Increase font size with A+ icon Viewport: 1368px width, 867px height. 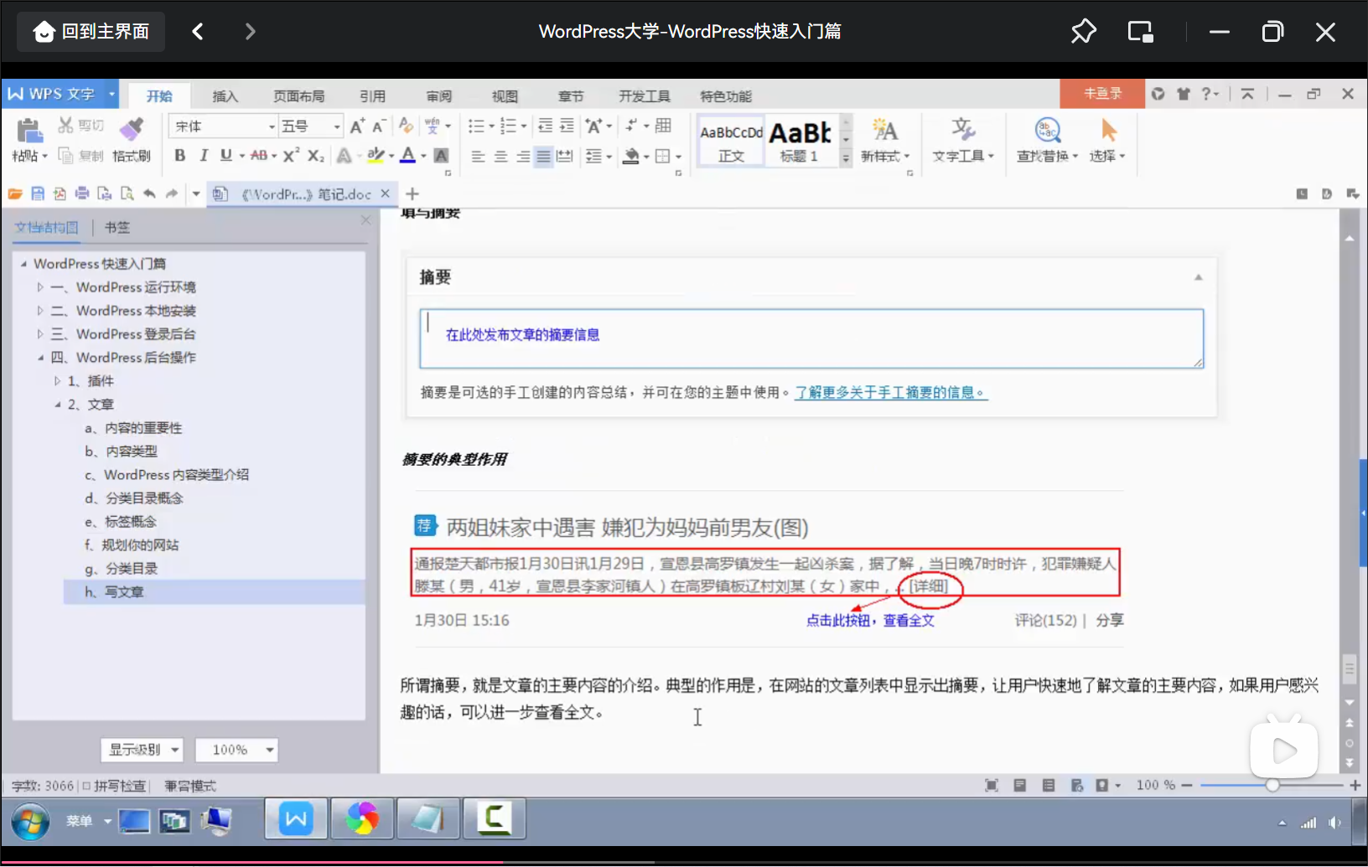click(x=358, y=126)
